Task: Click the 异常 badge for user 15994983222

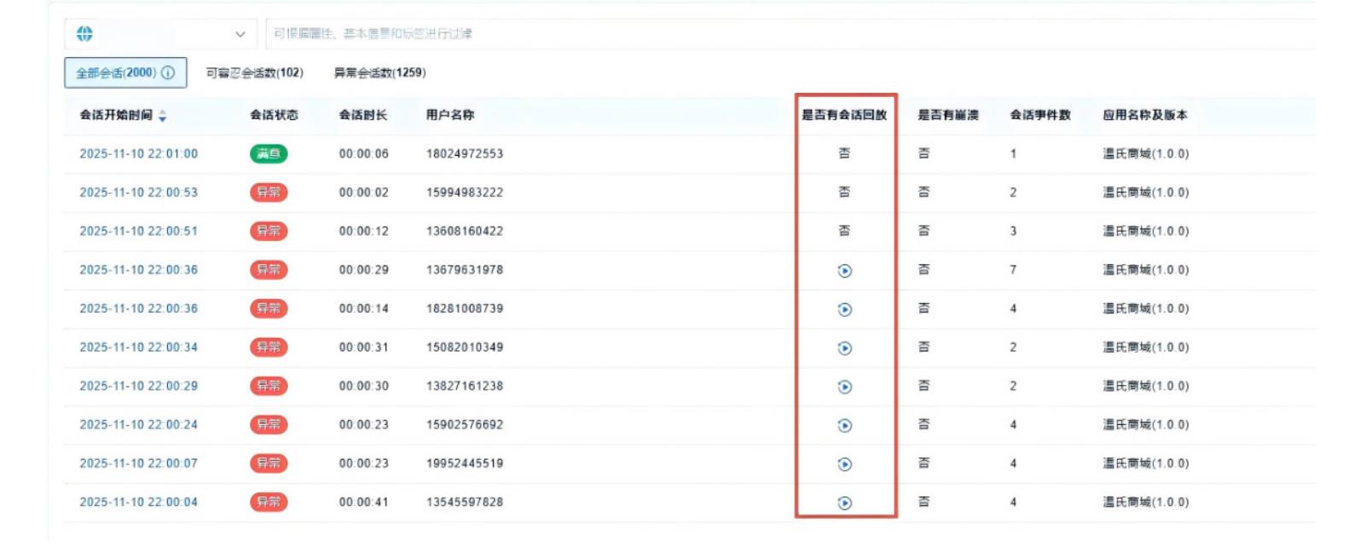Action: [x=269, y=192]
